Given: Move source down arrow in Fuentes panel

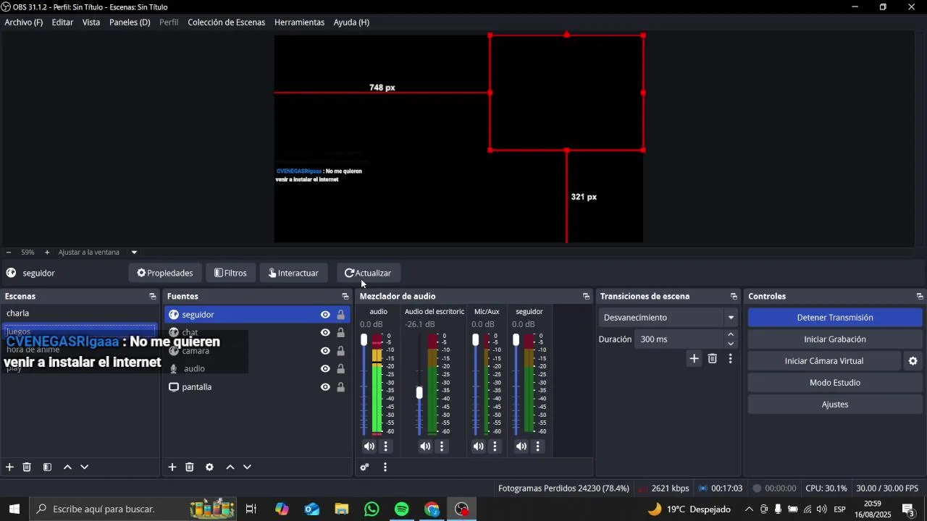Looking at the screenshot, I should coord(248,467).
